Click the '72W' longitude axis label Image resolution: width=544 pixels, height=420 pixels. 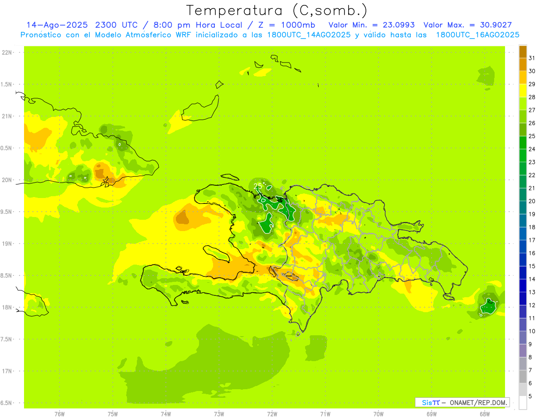(x=272, y=414)
